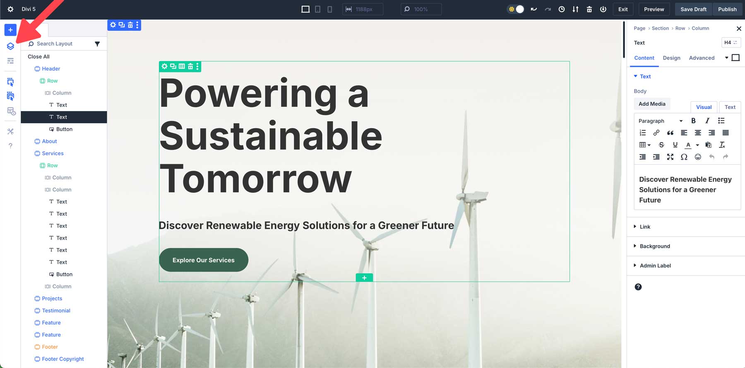Open text color picker in editor
This screenshot has height=368, width=745.
click(x=688, y=145)
